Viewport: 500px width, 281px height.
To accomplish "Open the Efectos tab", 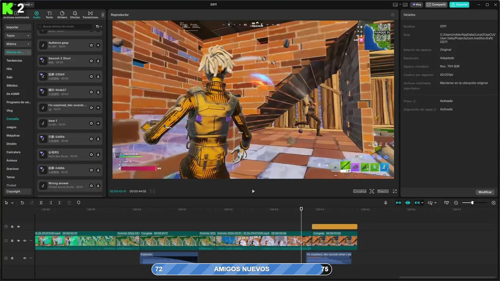I will click(x=75, y=15).
